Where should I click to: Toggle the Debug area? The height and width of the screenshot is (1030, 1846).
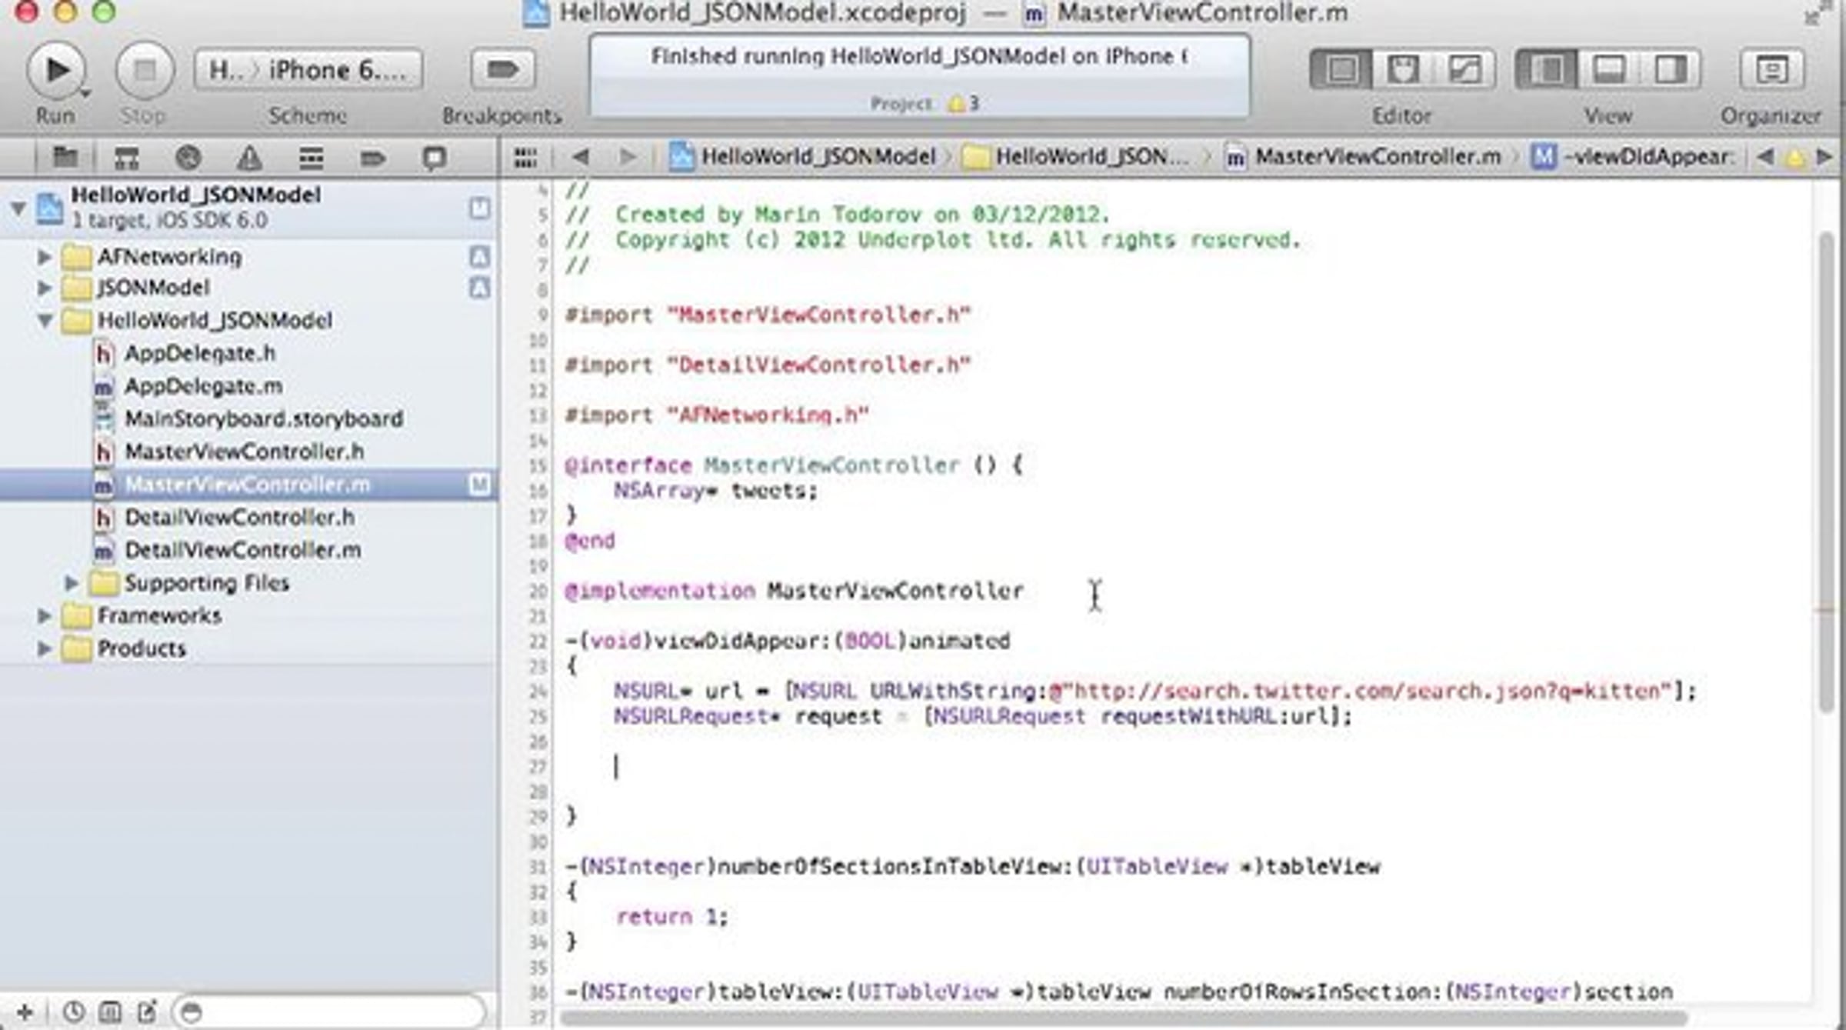tap(1608, 70)
